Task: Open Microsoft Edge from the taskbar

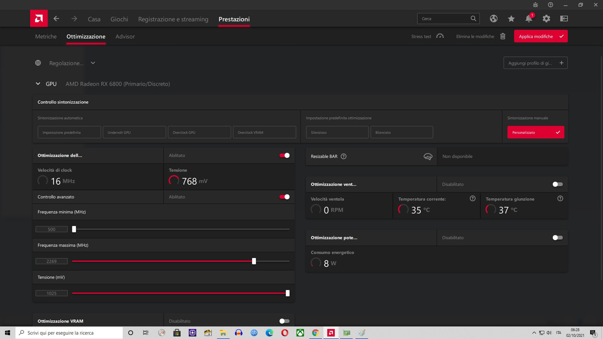Action: [269, 333]
